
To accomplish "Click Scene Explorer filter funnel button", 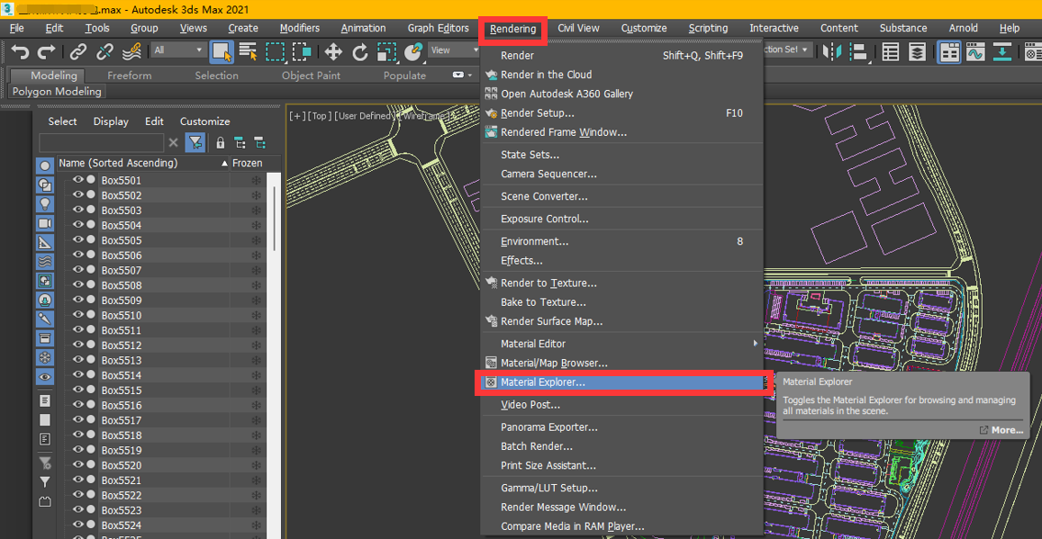I will coord(195,143).
